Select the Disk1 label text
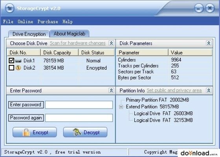This screenshot has height=157, width=220. pos(29,61)
